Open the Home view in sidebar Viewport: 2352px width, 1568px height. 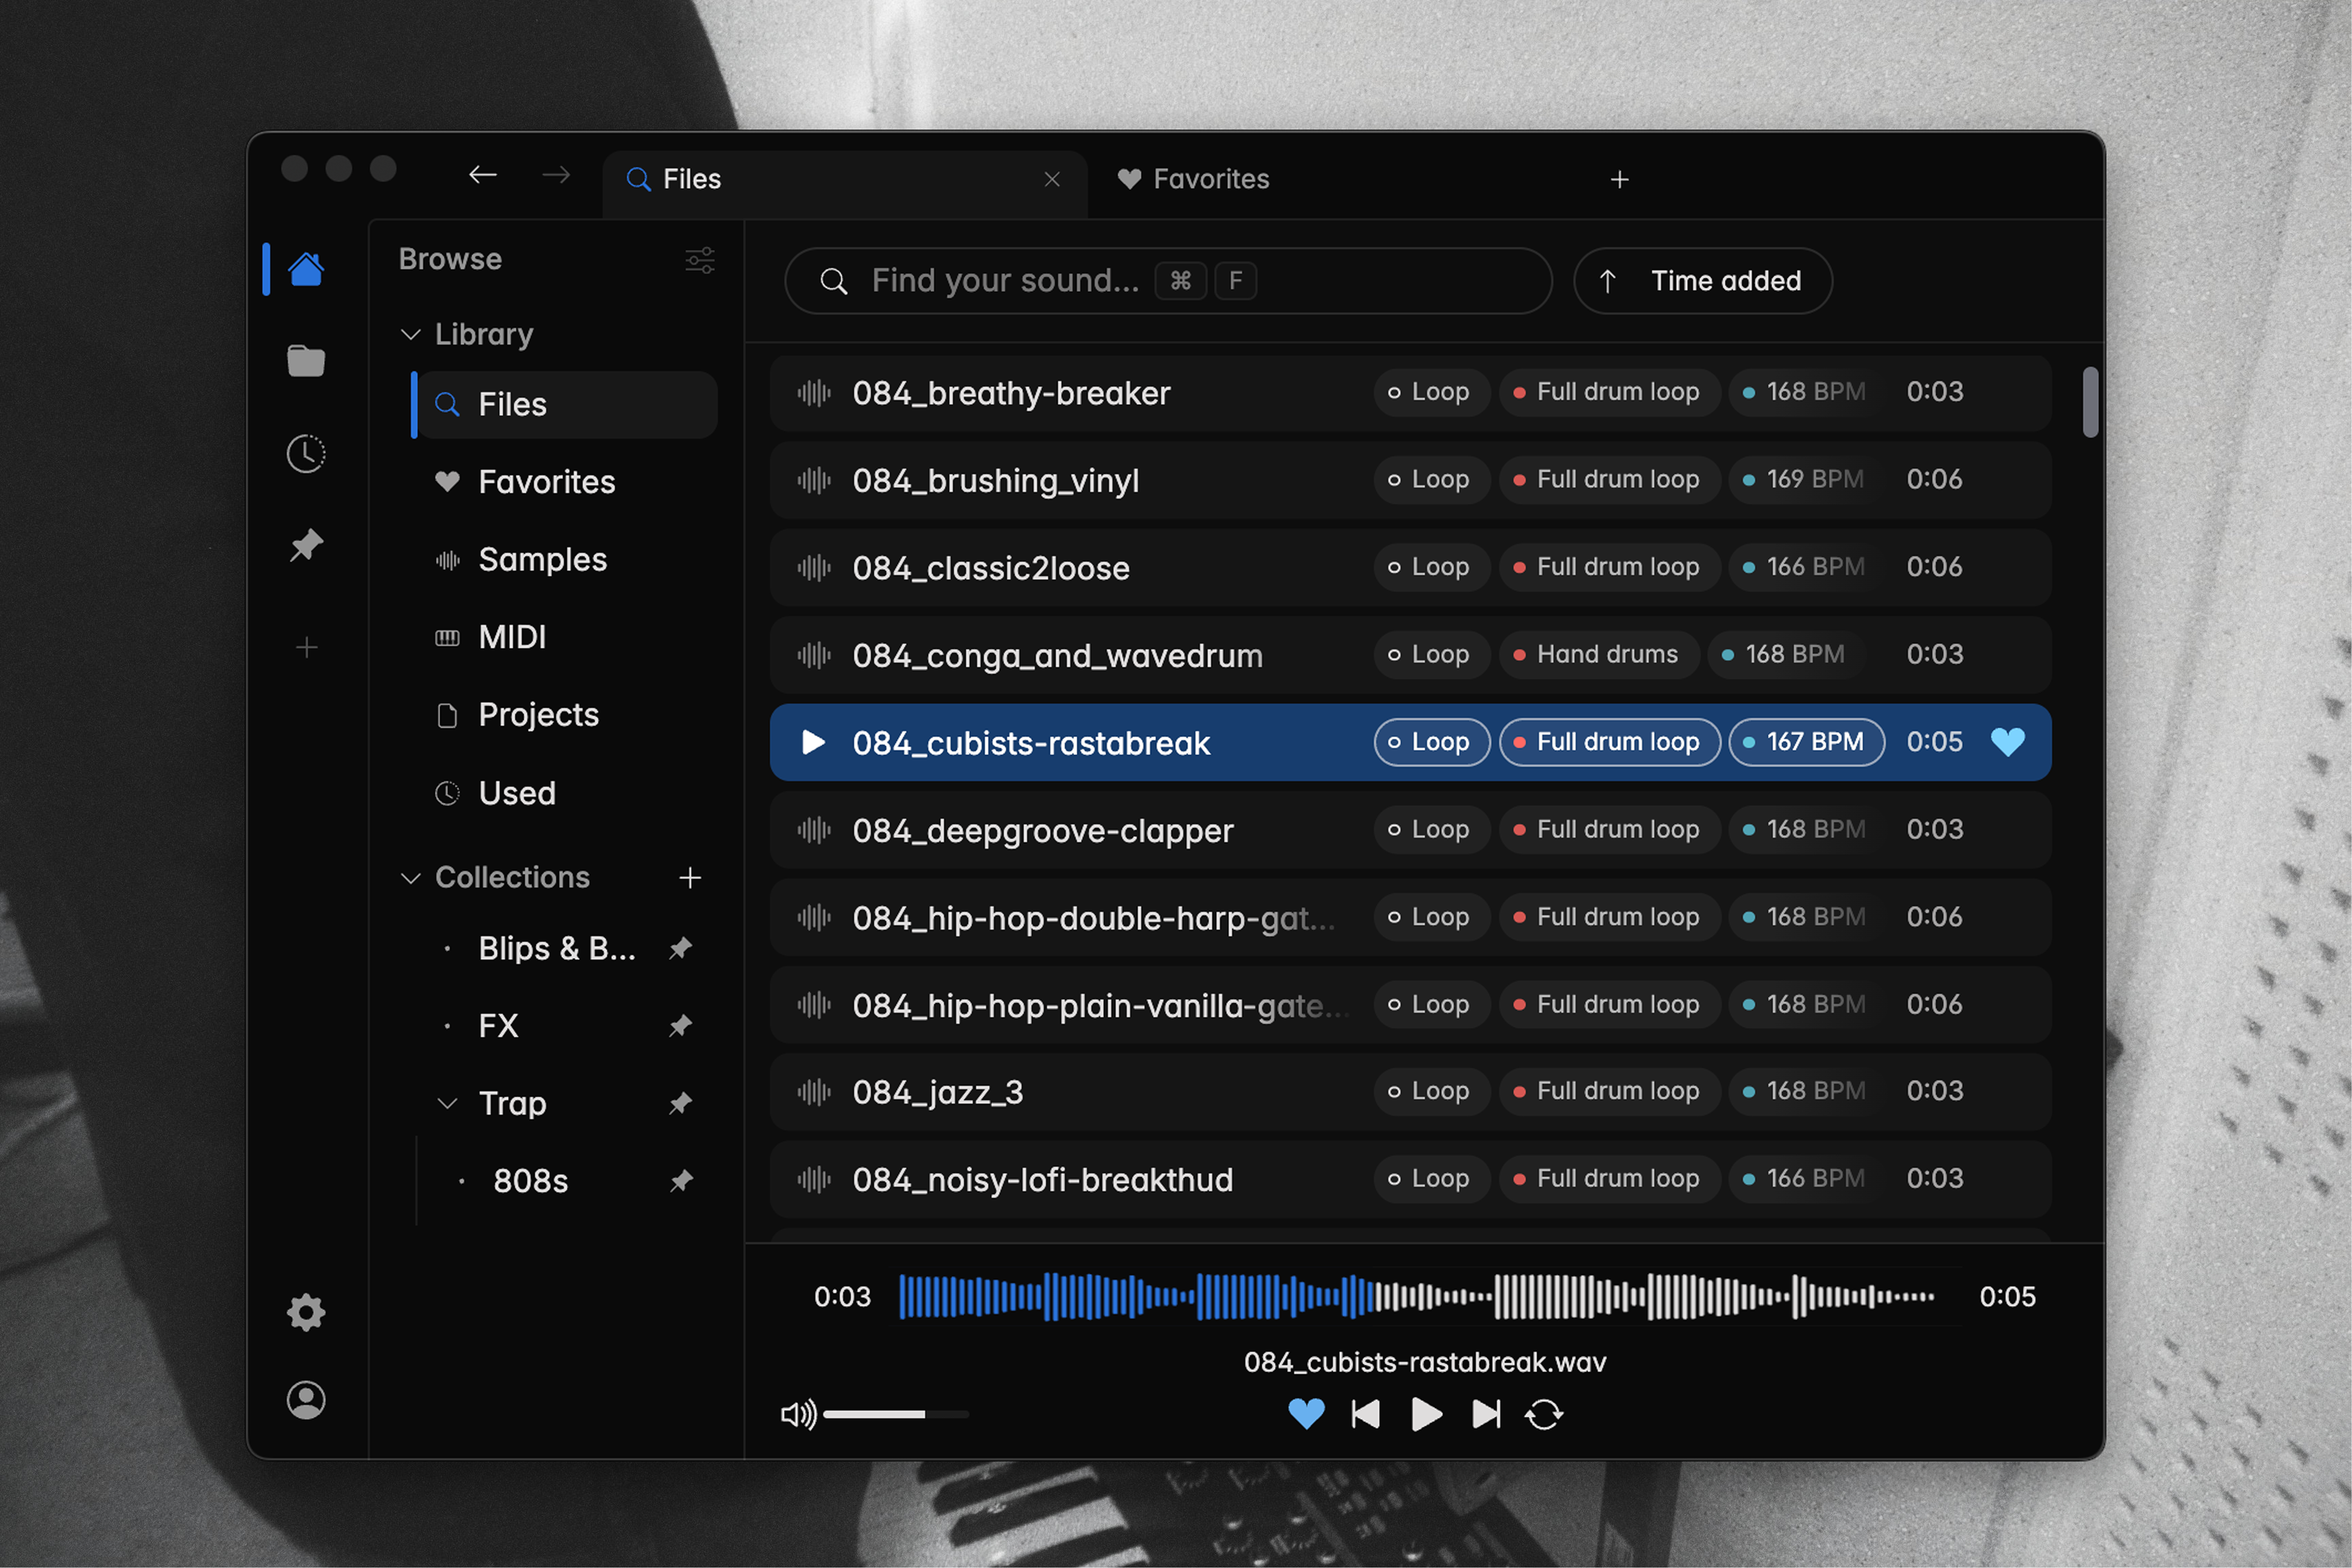point(306,268)
